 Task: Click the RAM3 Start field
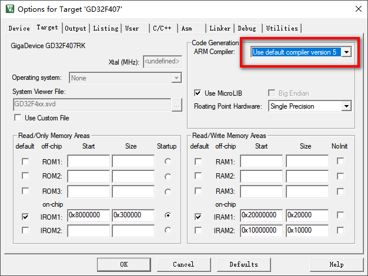[262, 191]
